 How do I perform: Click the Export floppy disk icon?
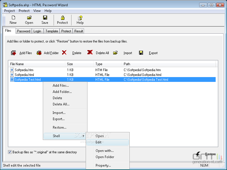point(141,53)
